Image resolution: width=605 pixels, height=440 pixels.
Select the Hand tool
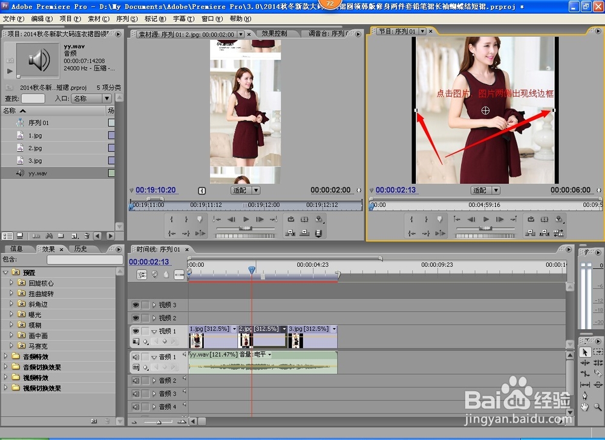tap(584, 407)
